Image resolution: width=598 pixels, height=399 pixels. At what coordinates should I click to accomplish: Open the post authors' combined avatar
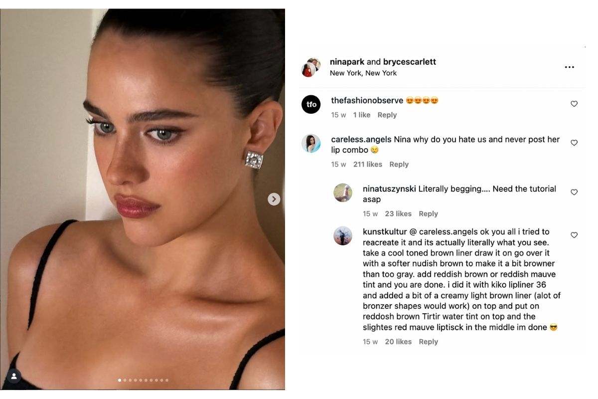[x=311, y=67]
